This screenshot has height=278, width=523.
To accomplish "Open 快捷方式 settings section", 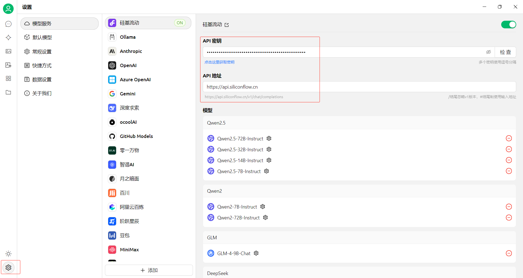I will 42,65.
